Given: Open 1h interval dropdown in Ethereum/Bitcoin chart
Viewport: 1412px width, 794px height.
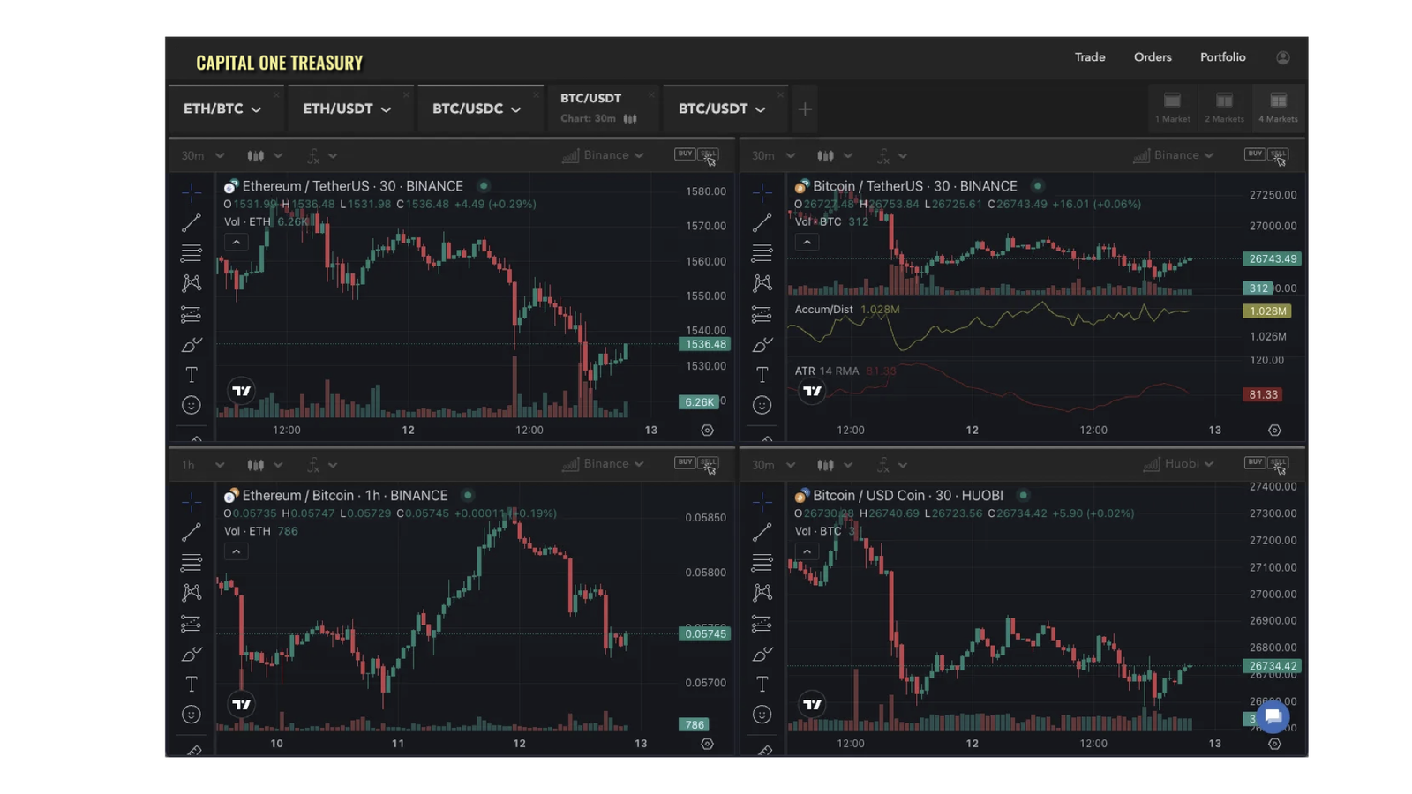Looking at the screenshot, I should click(x=202, y=465).
